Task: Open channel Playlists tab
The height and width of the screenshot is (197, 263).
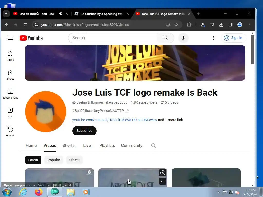Action: [x=107, y=146]
